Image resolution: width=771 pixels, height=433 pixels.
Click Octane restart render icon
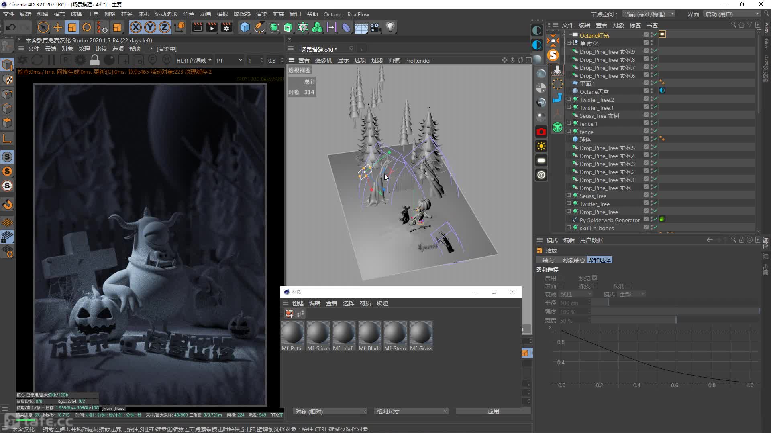tap(37, 60)
